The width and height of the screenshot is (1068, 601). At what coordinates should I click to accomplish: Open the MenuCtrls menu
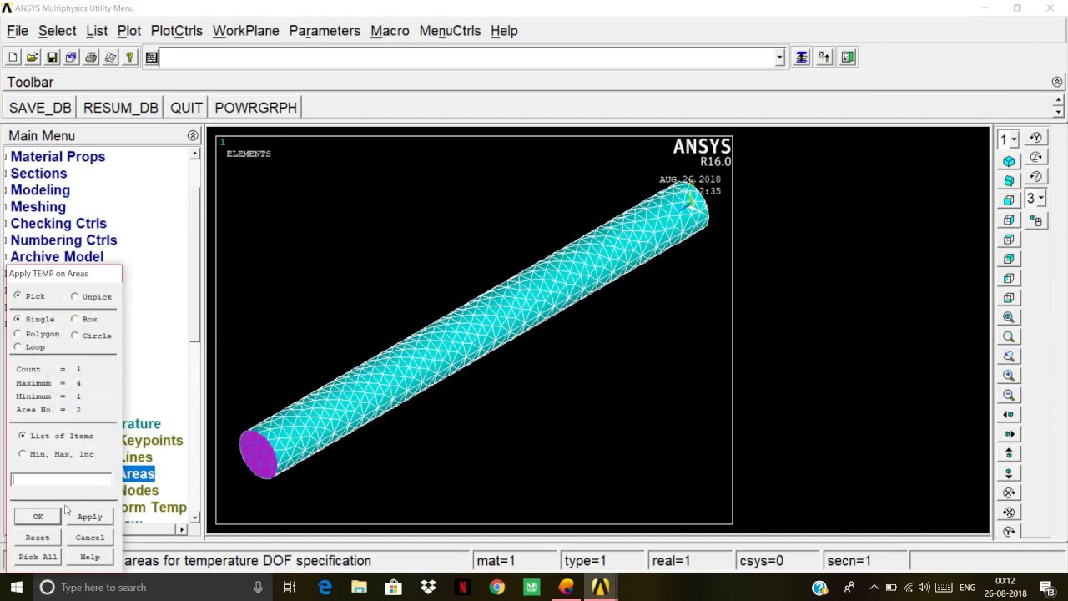(450, 31)
